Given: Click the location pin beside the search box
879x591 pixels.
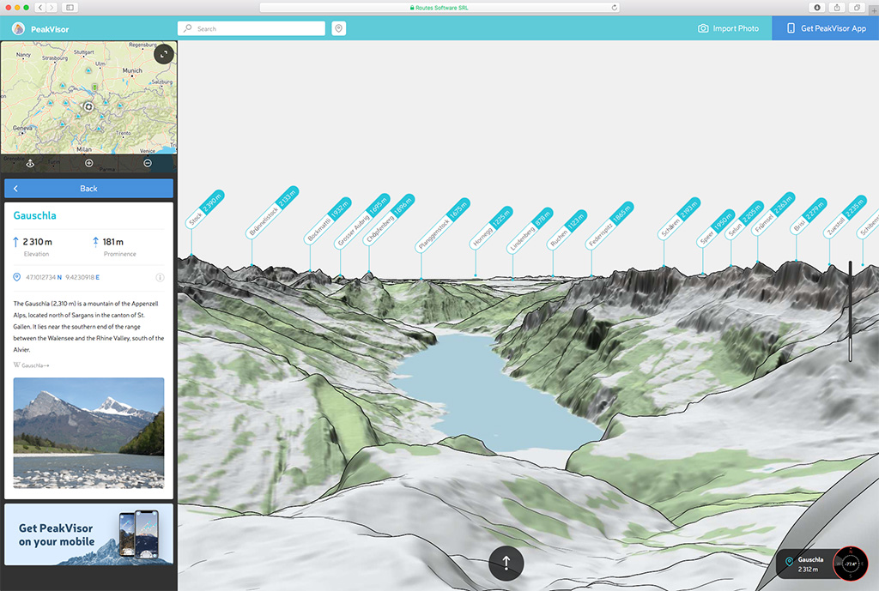Looking at the screenshot, I should [x=339, y=28].
